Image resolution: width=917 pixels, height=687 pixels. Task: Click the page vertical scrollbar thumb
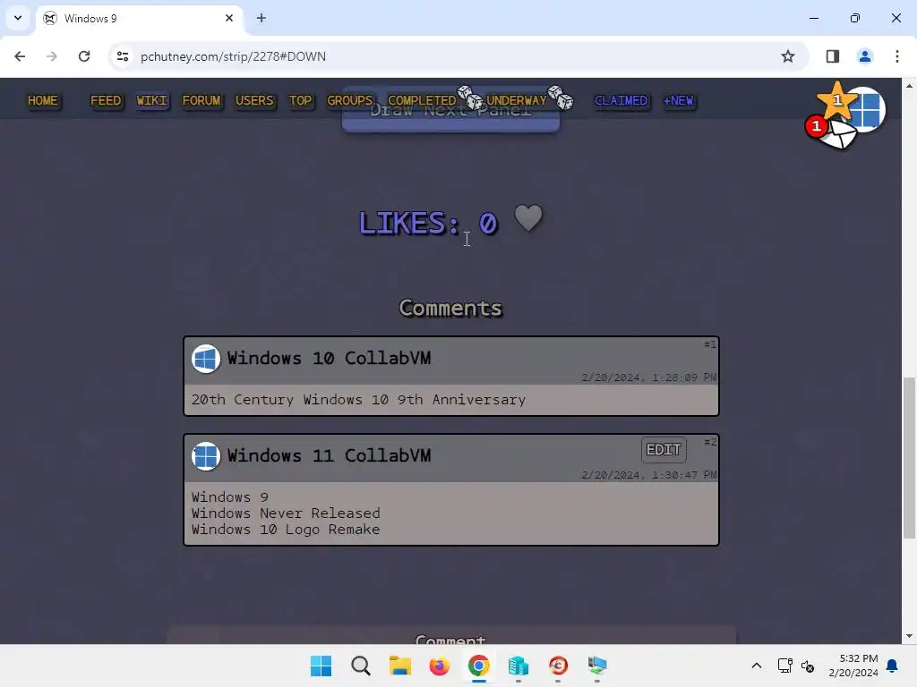(909, 458)
